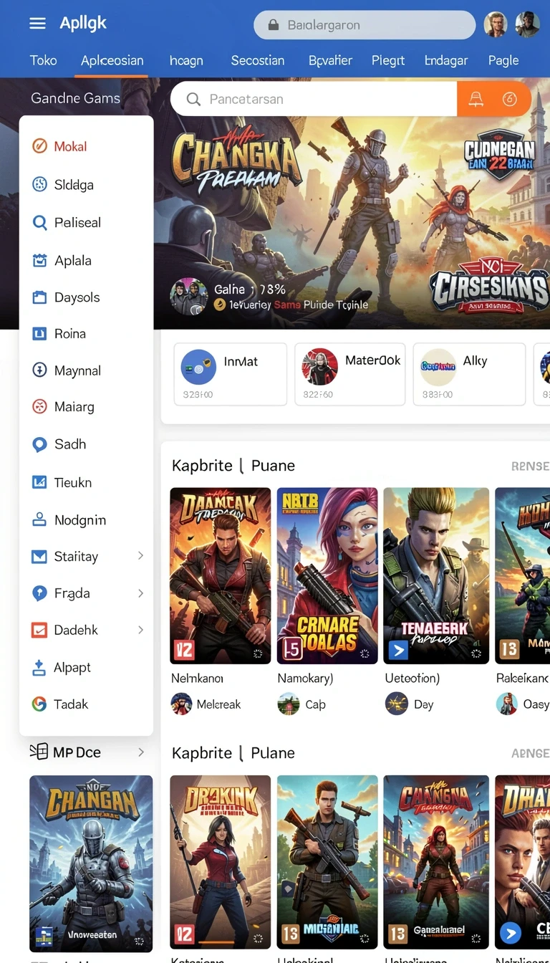Expand the Staiitay submenu chevron
Image resolution: width=550 pixels, height=963 pixels.
click(x=140, y=556)
